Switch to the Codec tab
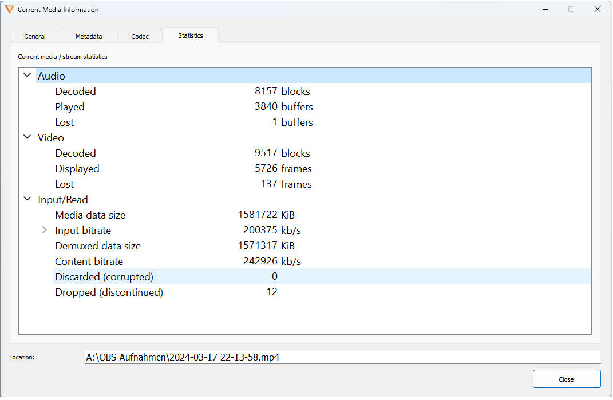The image size is (613, 400). [x=140, y=37]
